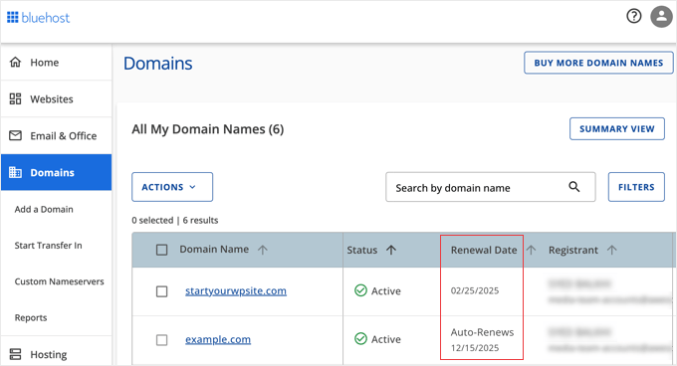Switch to SUMMARY VIEW
The image size is (677, 366).
(x=617, y=129)
